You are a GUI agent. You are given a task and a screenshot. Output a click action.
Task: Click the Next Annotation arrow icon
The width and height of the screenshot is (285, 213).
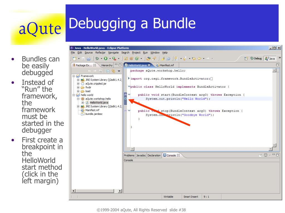click(176, 59)
